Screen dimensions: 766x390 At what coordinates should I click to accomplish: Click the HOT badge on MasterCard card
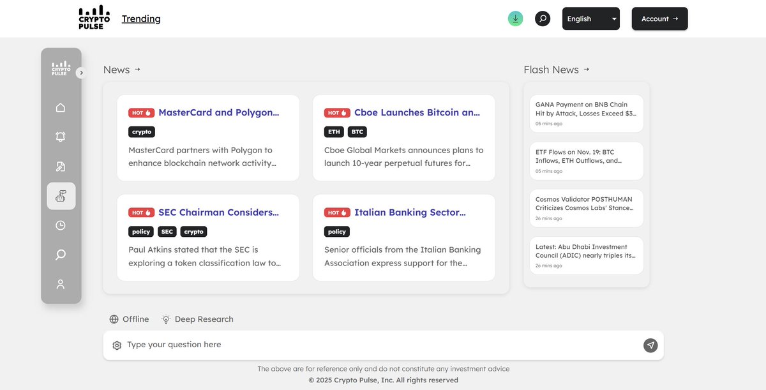pos(141,112)
